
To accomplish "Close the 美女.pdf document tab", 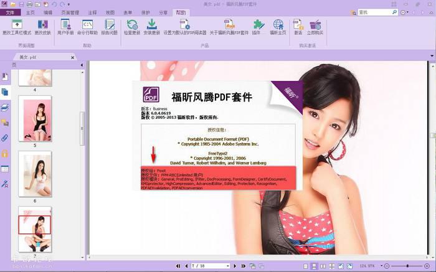I will [x=73, y=57].
